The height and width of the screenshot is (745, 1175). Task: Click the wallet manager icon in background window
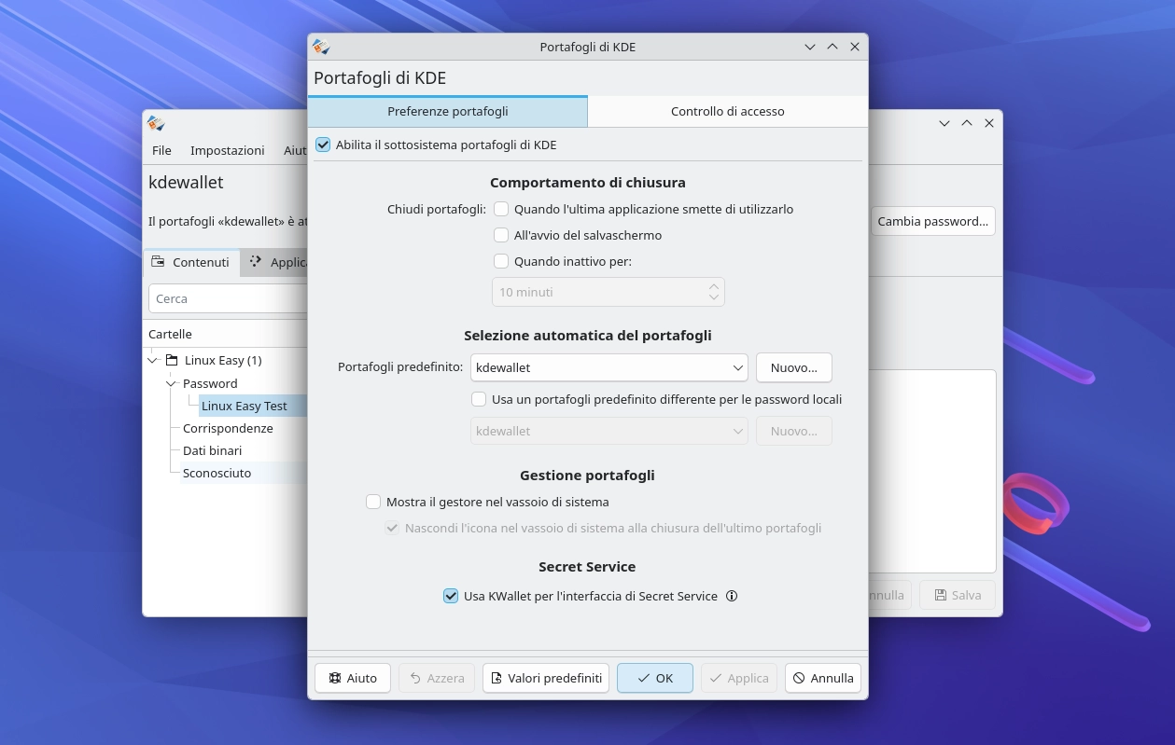[156, 123]
